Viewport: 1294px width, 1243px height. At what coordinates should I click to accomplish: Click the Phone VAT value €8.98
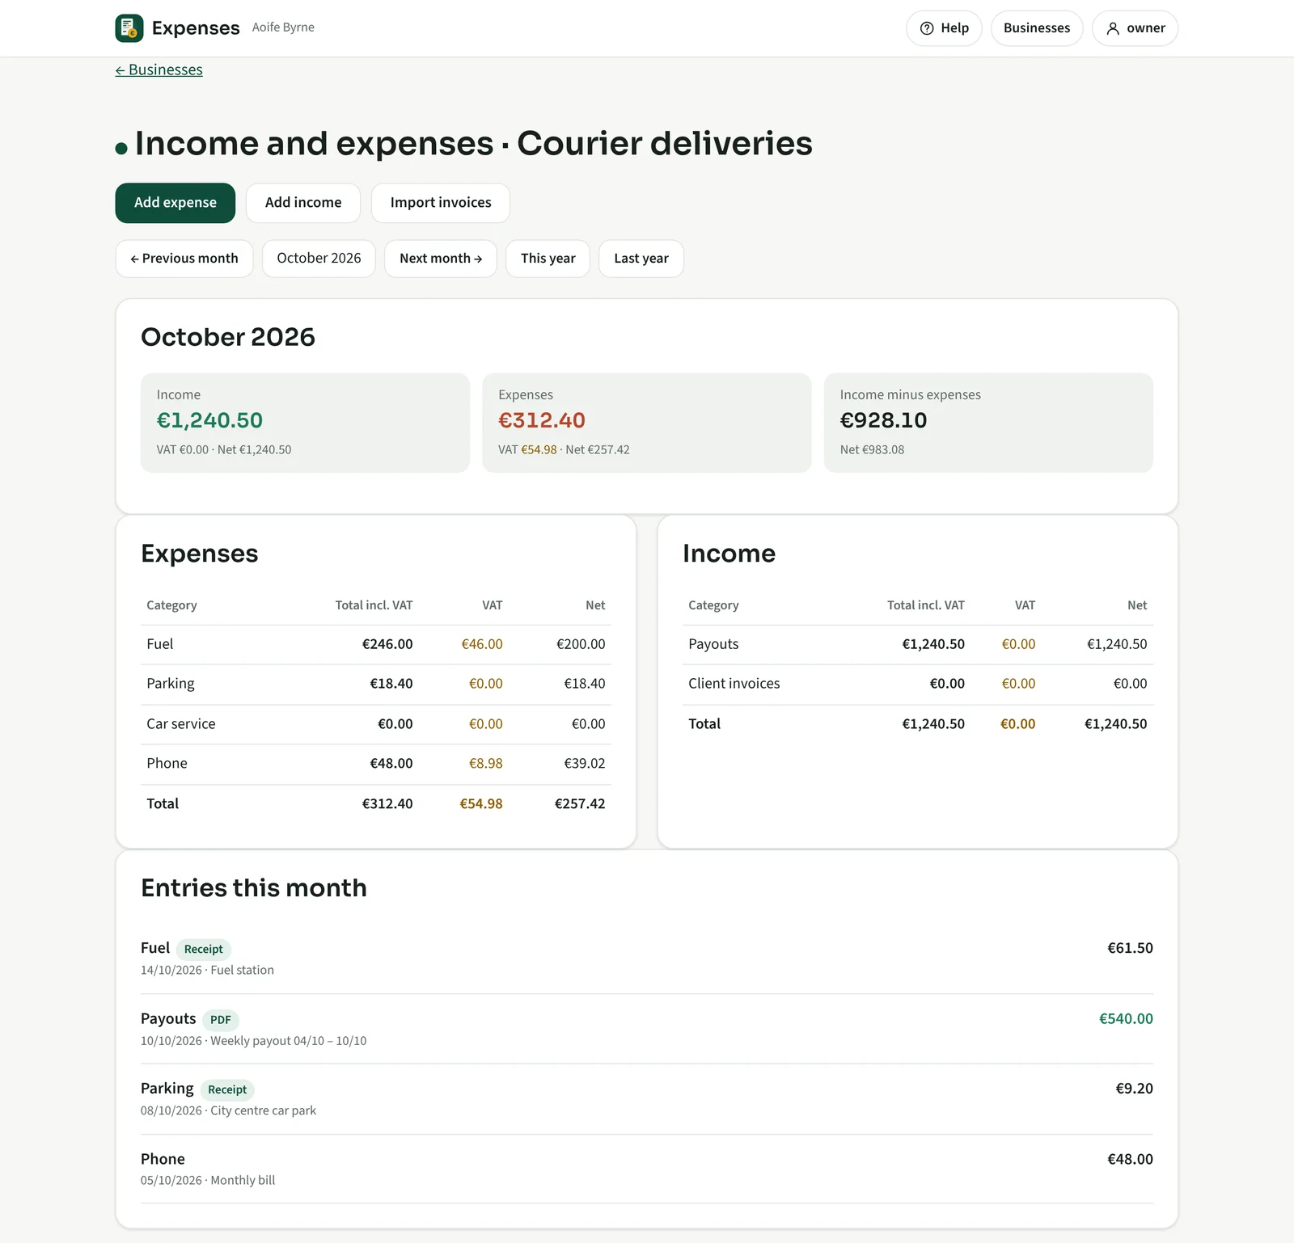(x=486, y=764)
